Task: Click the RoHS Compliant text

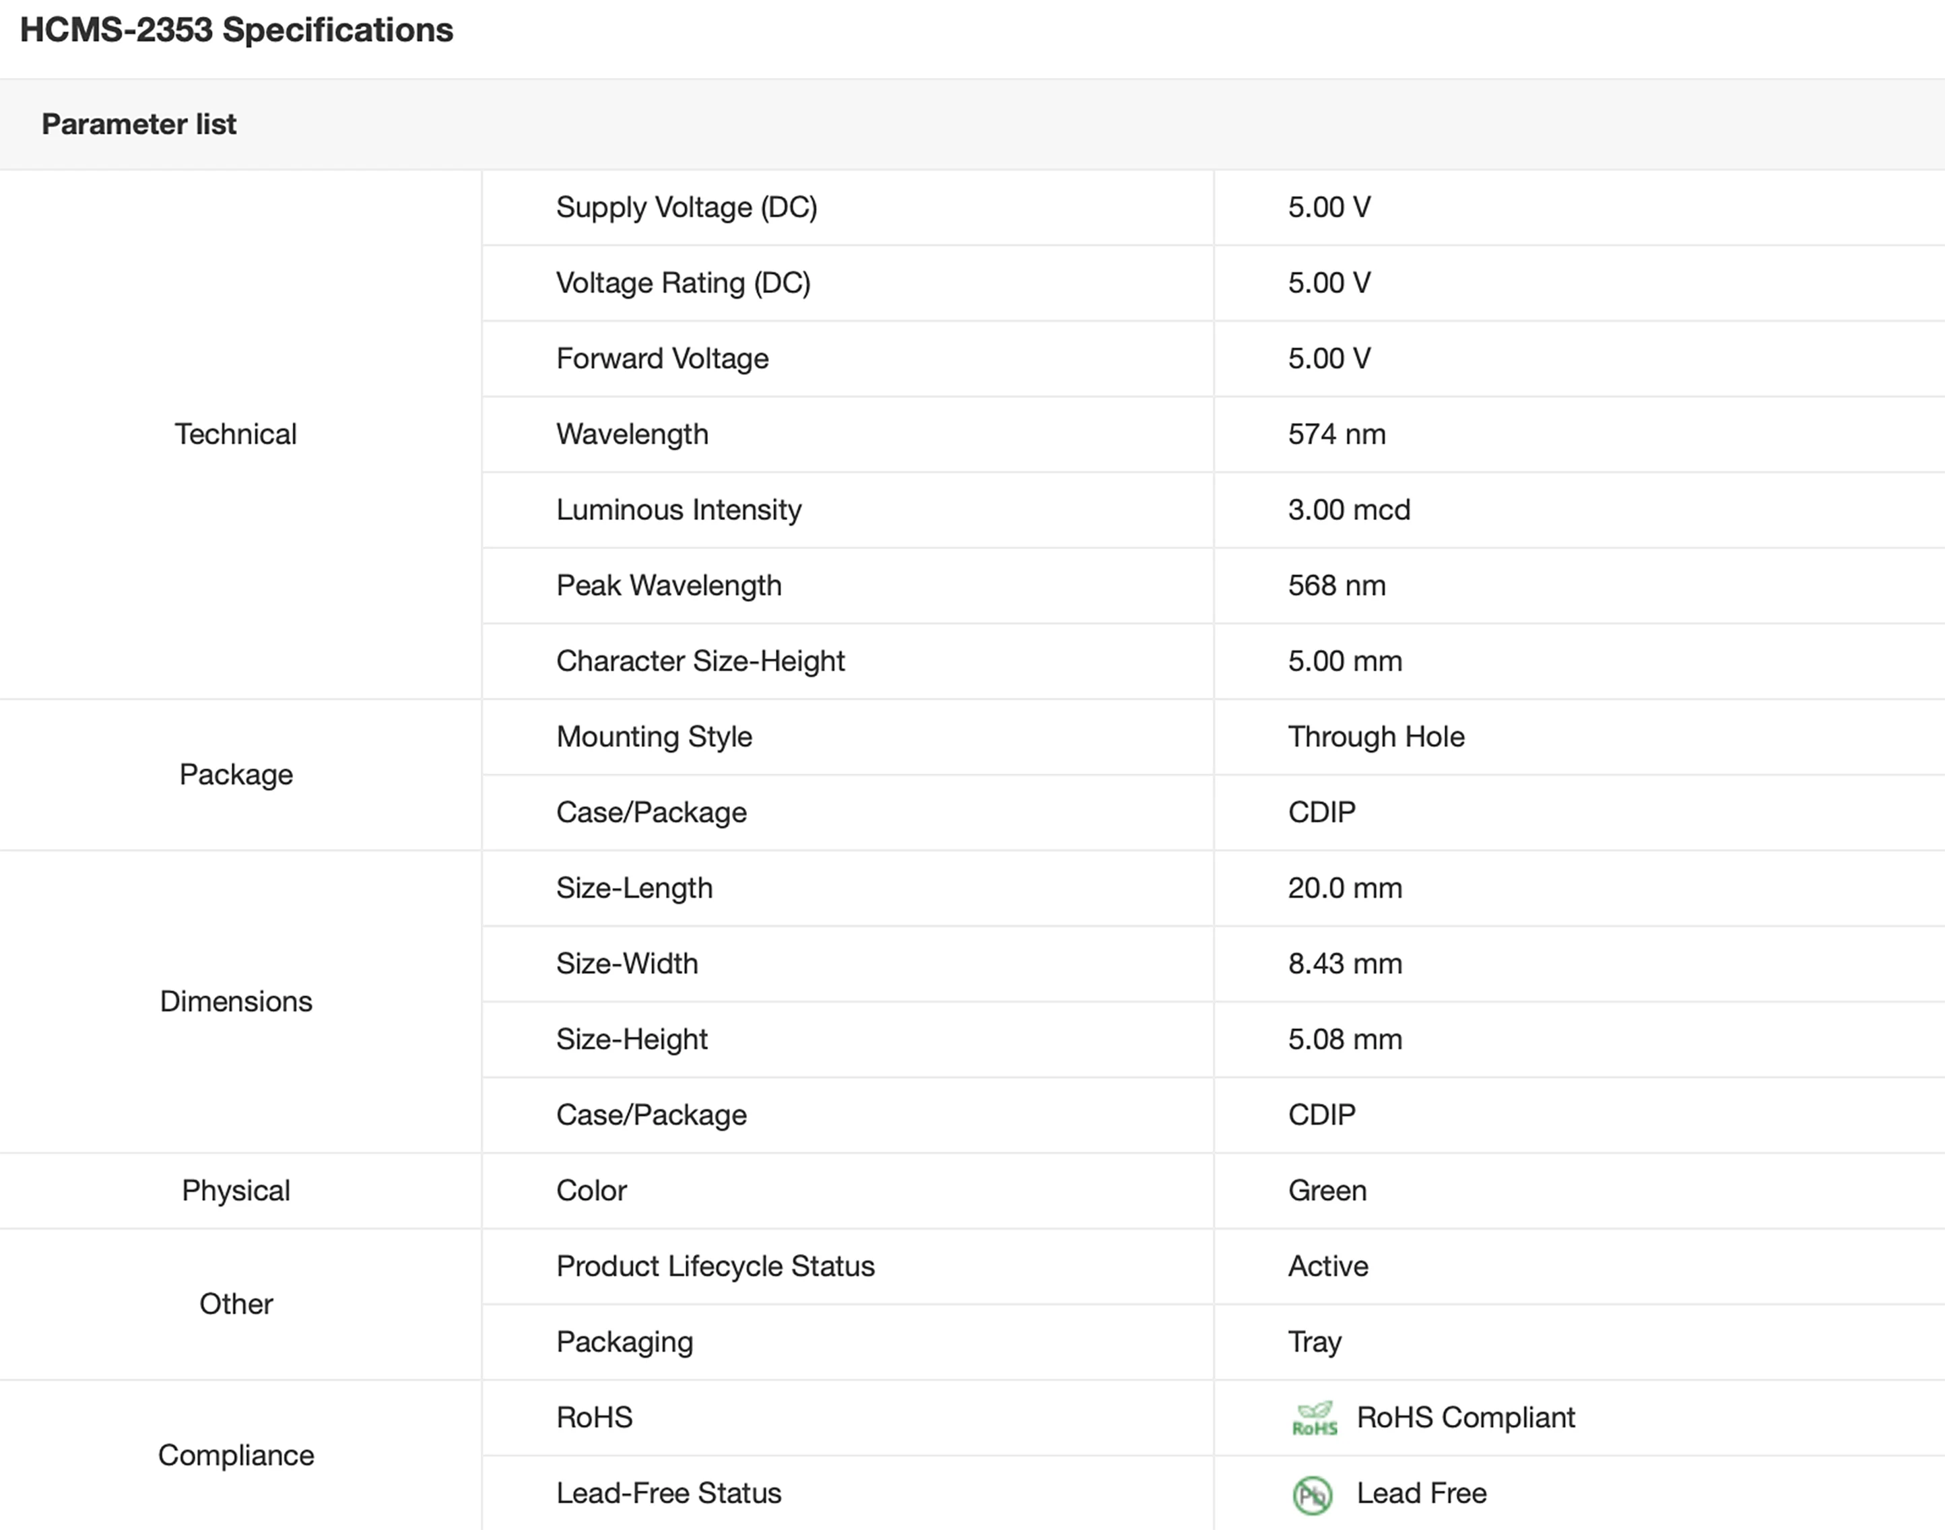Action: coord(1465,1417)
